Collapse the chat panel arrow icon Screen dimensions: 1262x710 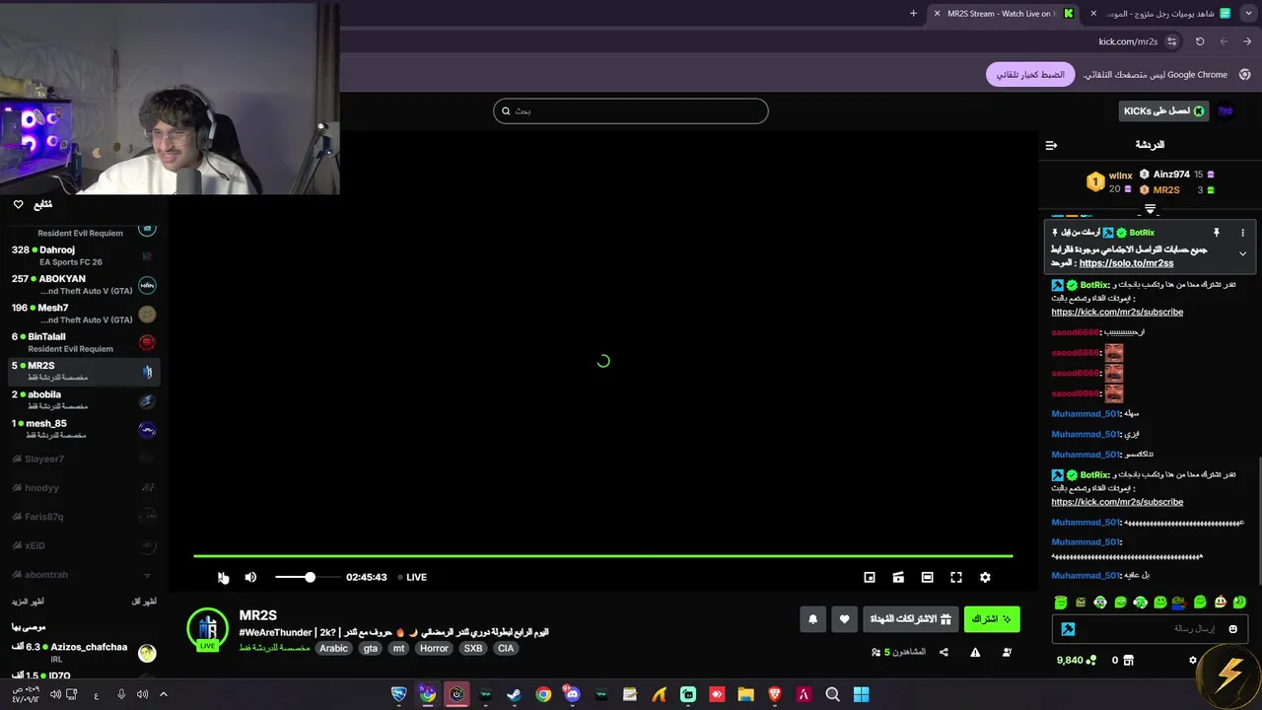click(1051, 145)
